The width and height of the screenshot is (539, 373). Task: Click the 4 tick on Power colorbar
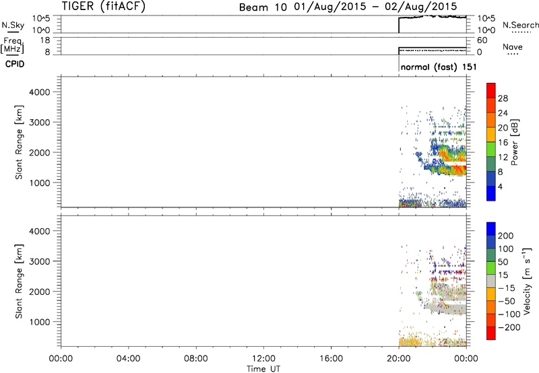[500, 186]
